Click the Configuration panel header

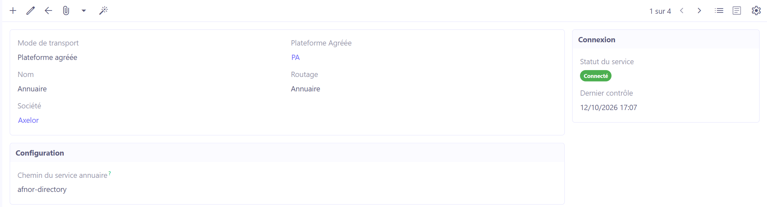[x=287, y=153]
